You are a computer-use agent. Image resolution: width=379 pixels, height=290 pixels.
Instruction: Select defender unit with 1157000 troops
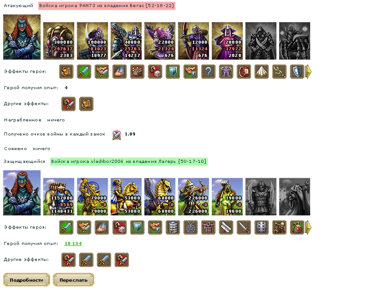(59, 196)
